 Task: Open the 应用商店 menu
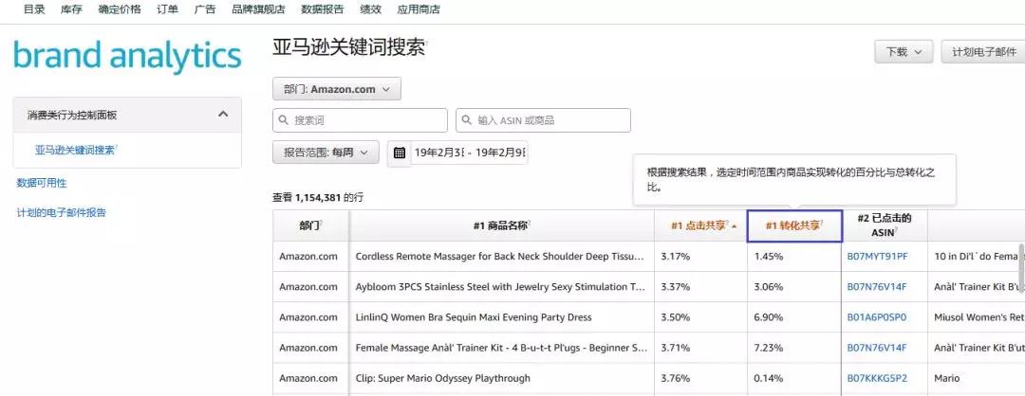(x=419, y=9)
